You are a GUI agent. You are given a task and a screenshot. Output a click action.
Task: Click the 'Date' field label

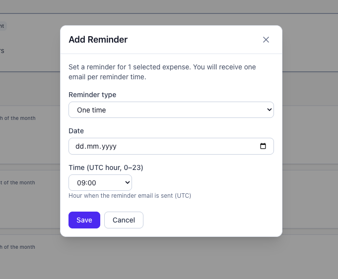[x=76, y=131]
